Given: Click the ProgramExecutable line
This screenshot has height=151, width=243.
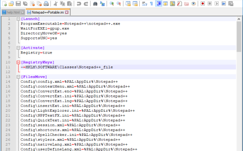Looking at the screenshot, I should [70, 23].
